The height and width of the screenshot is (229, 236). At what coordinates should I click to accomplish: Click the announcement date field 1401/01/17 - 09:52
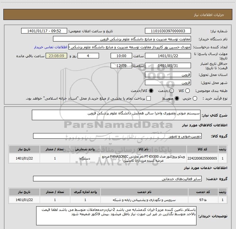[44, 31]
